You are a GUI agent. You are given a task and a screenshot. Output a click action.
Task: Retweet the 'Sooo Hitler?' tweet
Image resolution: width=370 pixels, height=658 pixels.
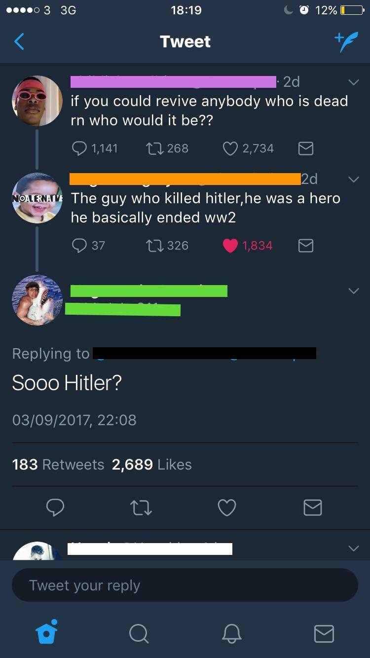tap(141, 507)
